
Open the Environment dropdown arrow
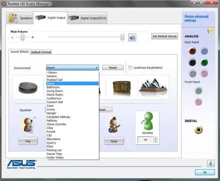pos(97,68)
